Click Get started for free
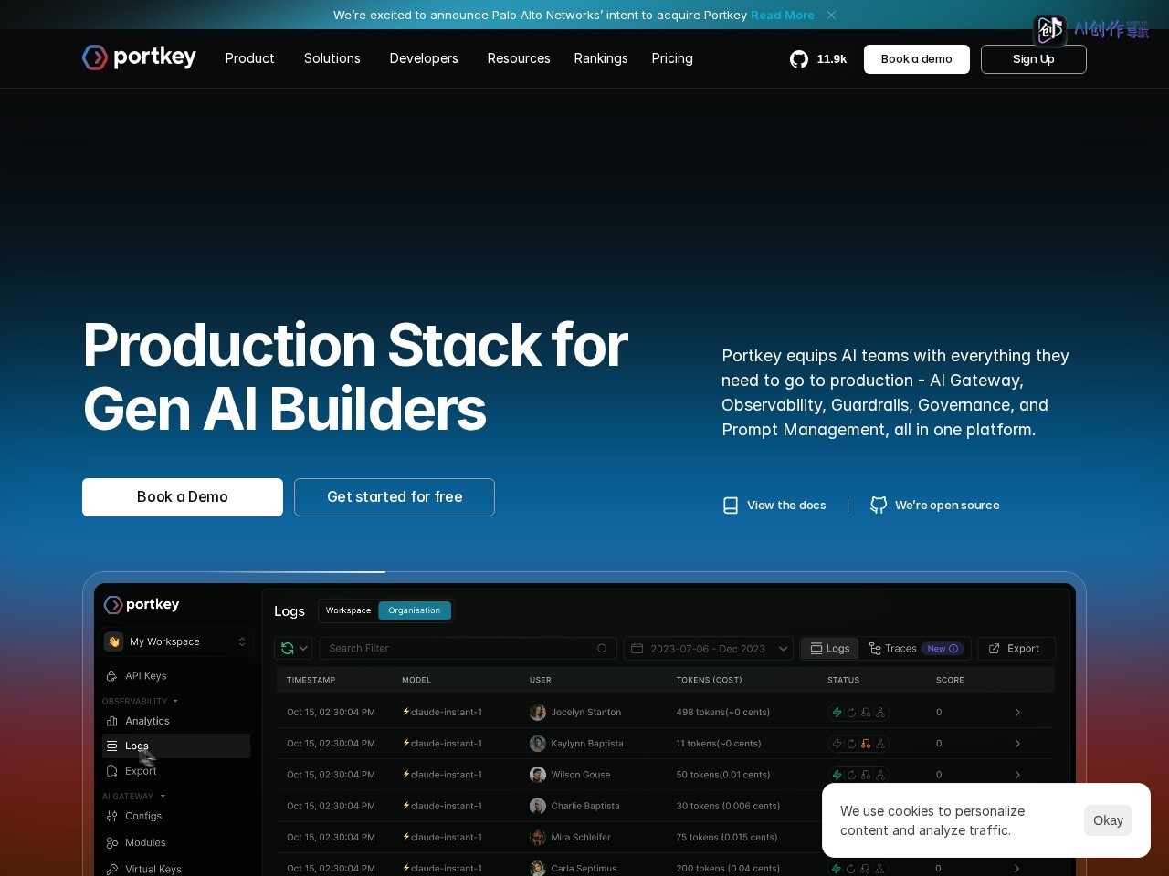1169x876 pixels. (395, 497)
